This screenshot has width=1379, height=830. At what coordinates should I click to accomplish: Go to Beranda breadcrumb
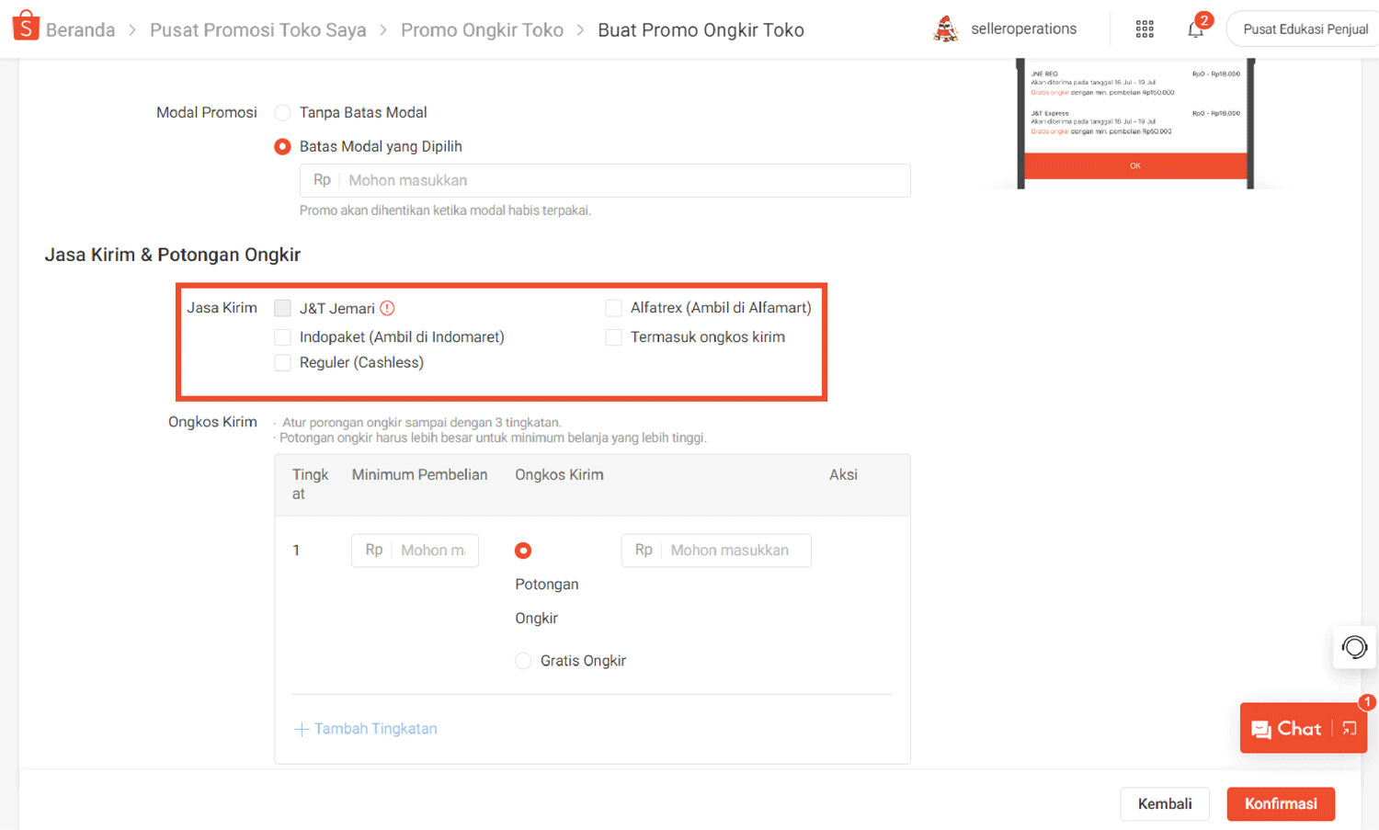pos(80,30)
